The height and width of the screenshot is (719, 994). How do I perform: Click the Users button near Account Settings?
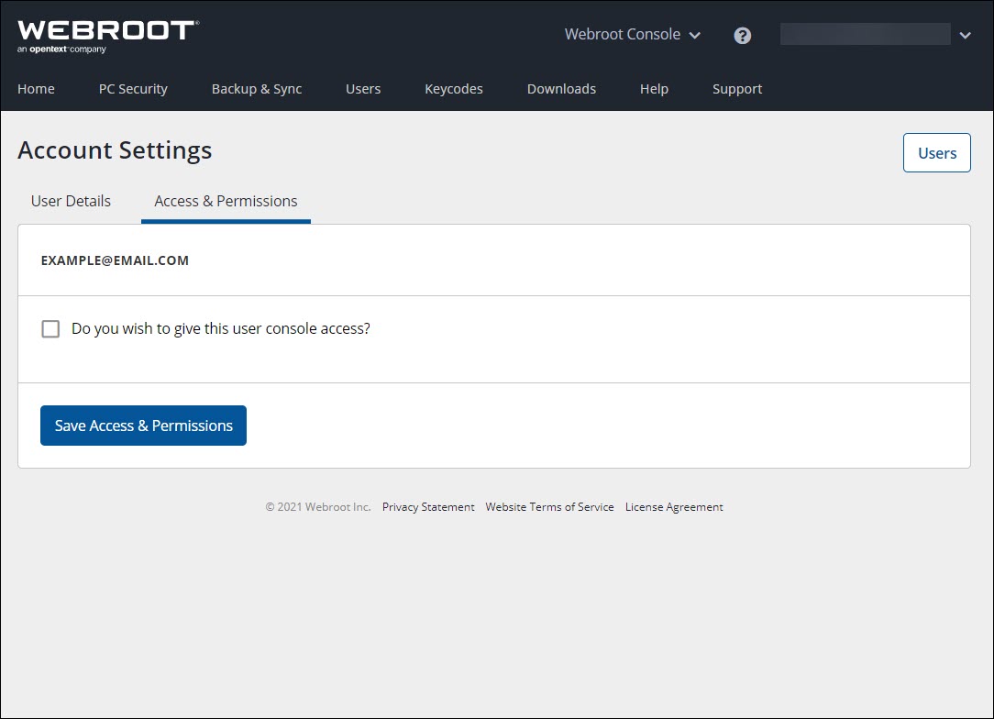click(936, 153)
